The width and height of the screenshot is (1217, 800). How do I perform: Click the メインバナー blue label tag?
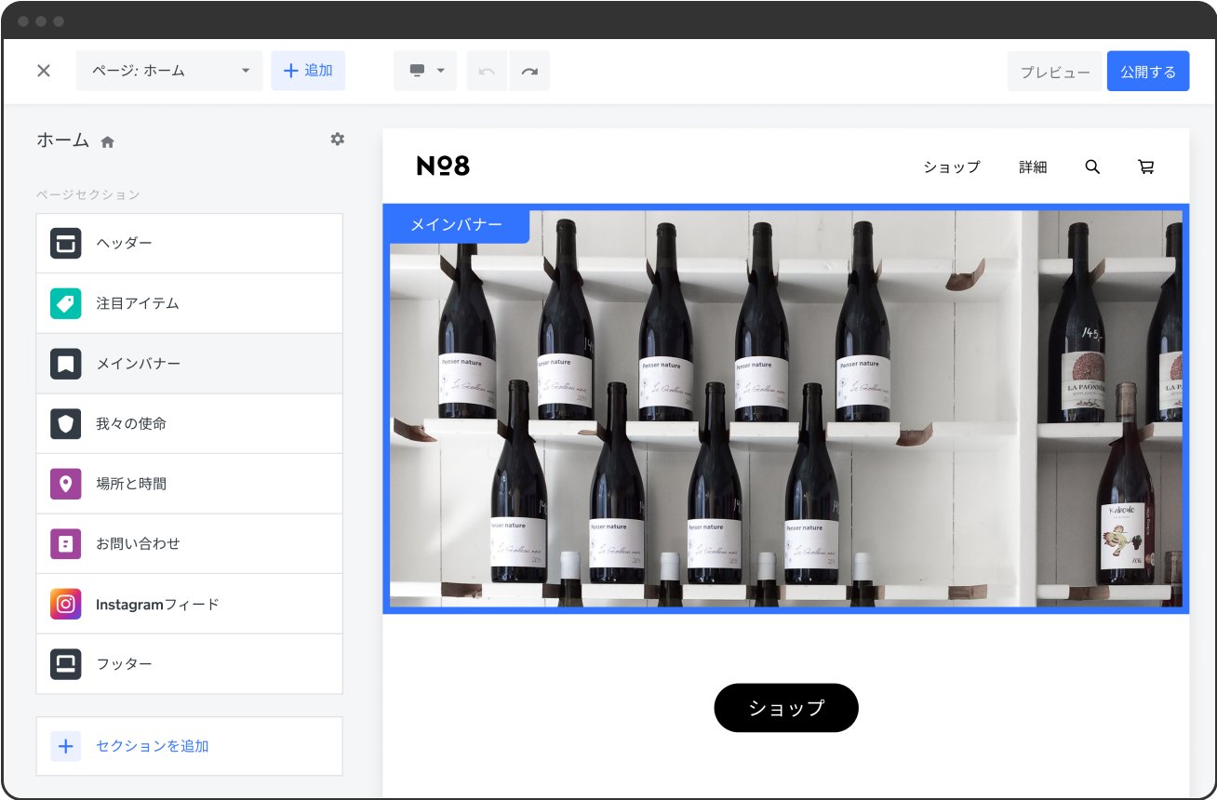pos(457,224)
